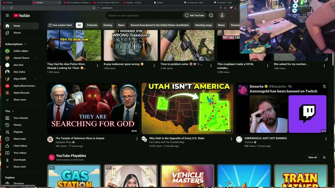
Task: Open the Alex Zedra subscription
Action: pos(21,72)
